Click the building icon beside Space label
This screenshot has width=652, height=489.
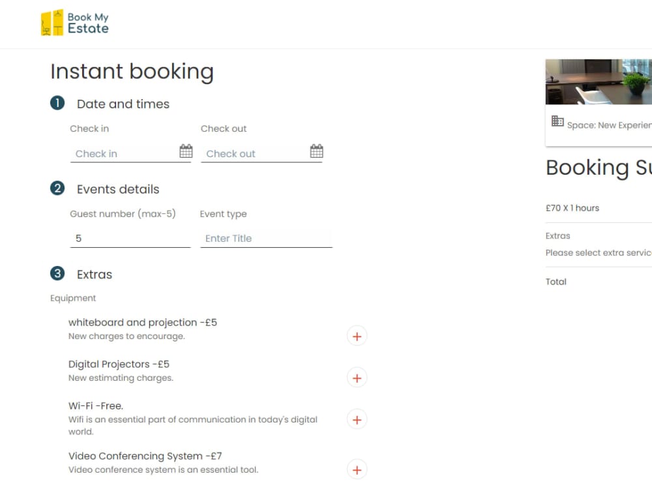tap(557, 122)
